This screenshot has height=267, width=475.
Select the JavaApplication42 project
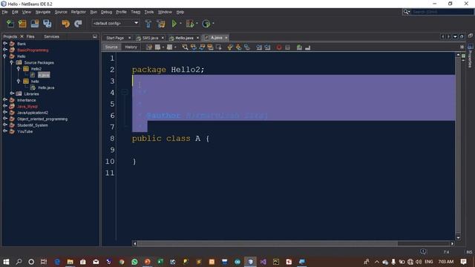pos(33,112)
